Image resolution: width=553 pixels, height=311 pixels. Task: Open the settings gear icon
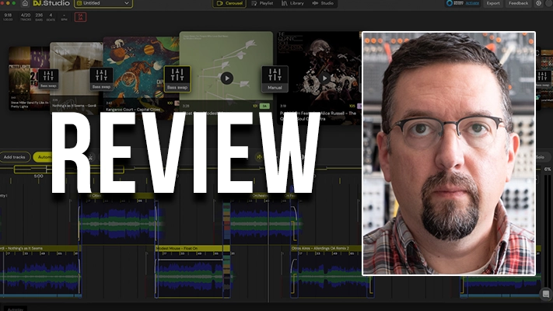click(540, 4)
